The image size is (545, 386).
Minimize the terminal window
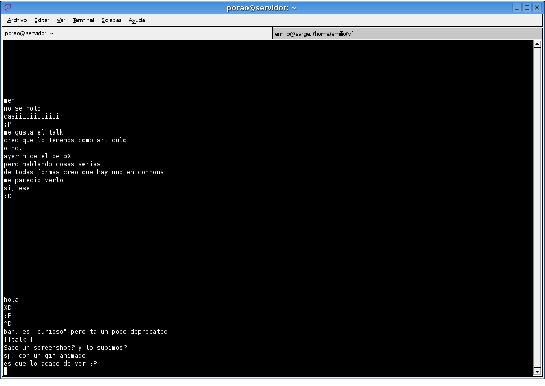tap(517, 7)
